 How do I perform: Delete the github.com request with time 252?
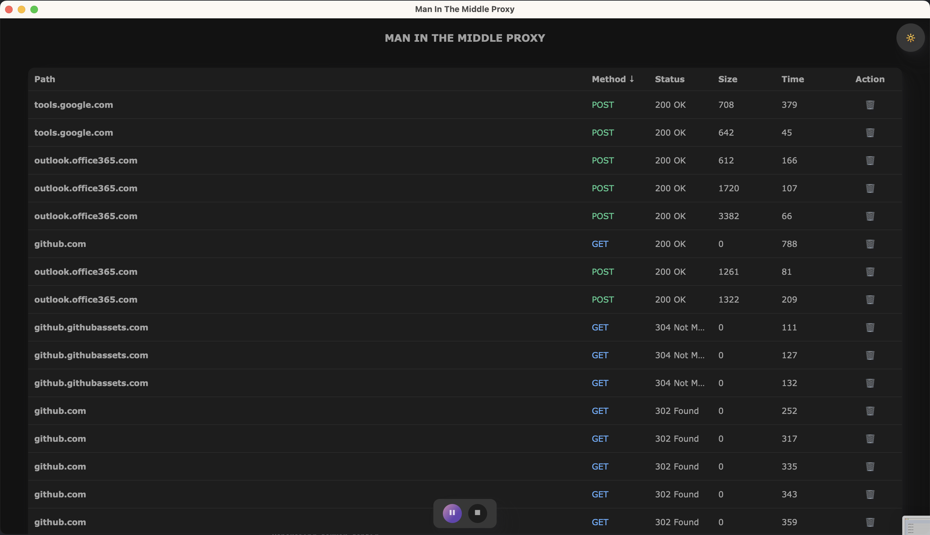coord(870,411)
